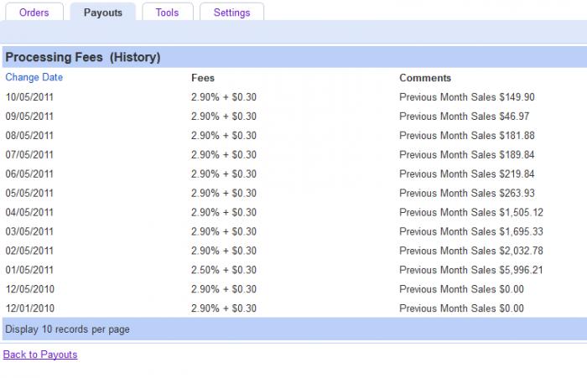The image size is (587, 378).
Task: Click Previous Month Sales $181.88 comment
Action: pyautogui.click(x=467, y=135)
